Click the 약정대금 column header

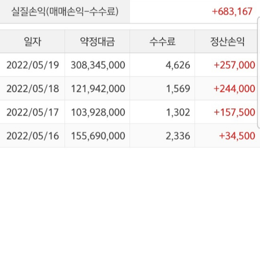click(97, 42)
